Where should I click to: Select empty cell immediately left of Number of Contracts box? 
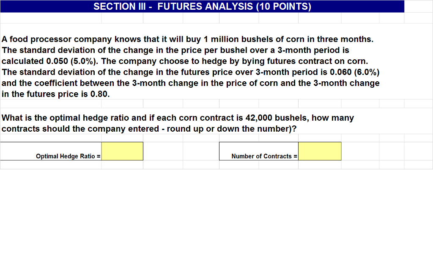[x=201, y=151]
